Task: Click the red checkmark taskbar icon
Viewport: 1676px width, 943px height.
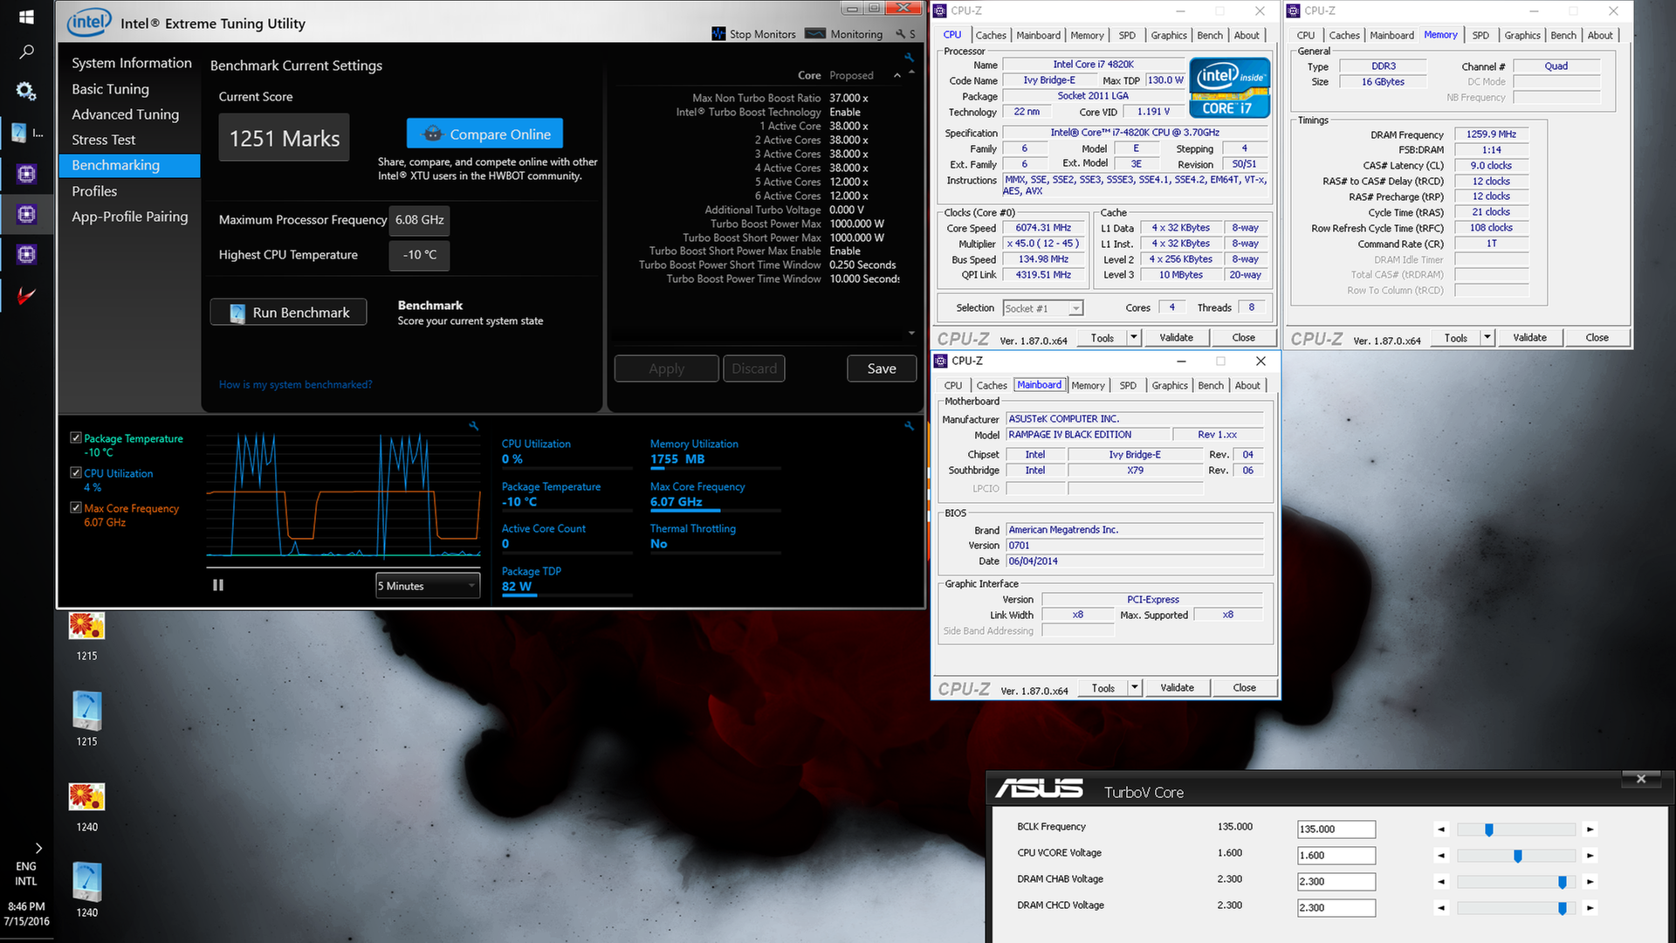Action: tap(26, 296)
